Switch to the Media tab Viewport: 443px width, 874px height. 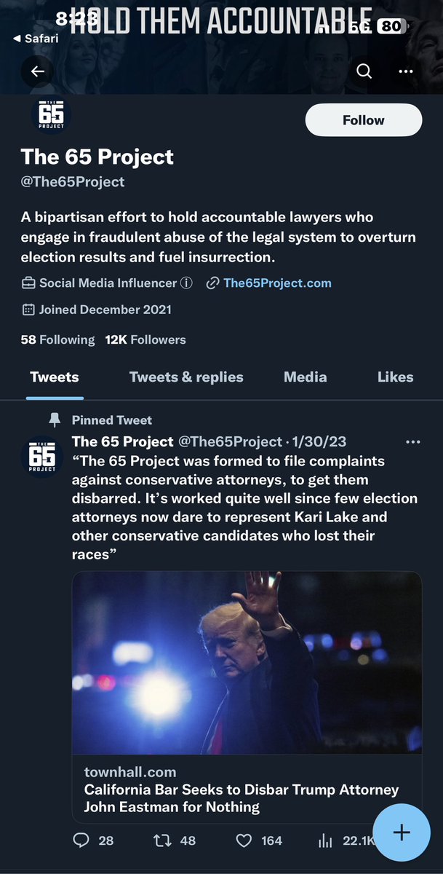(x=305, y=377)
